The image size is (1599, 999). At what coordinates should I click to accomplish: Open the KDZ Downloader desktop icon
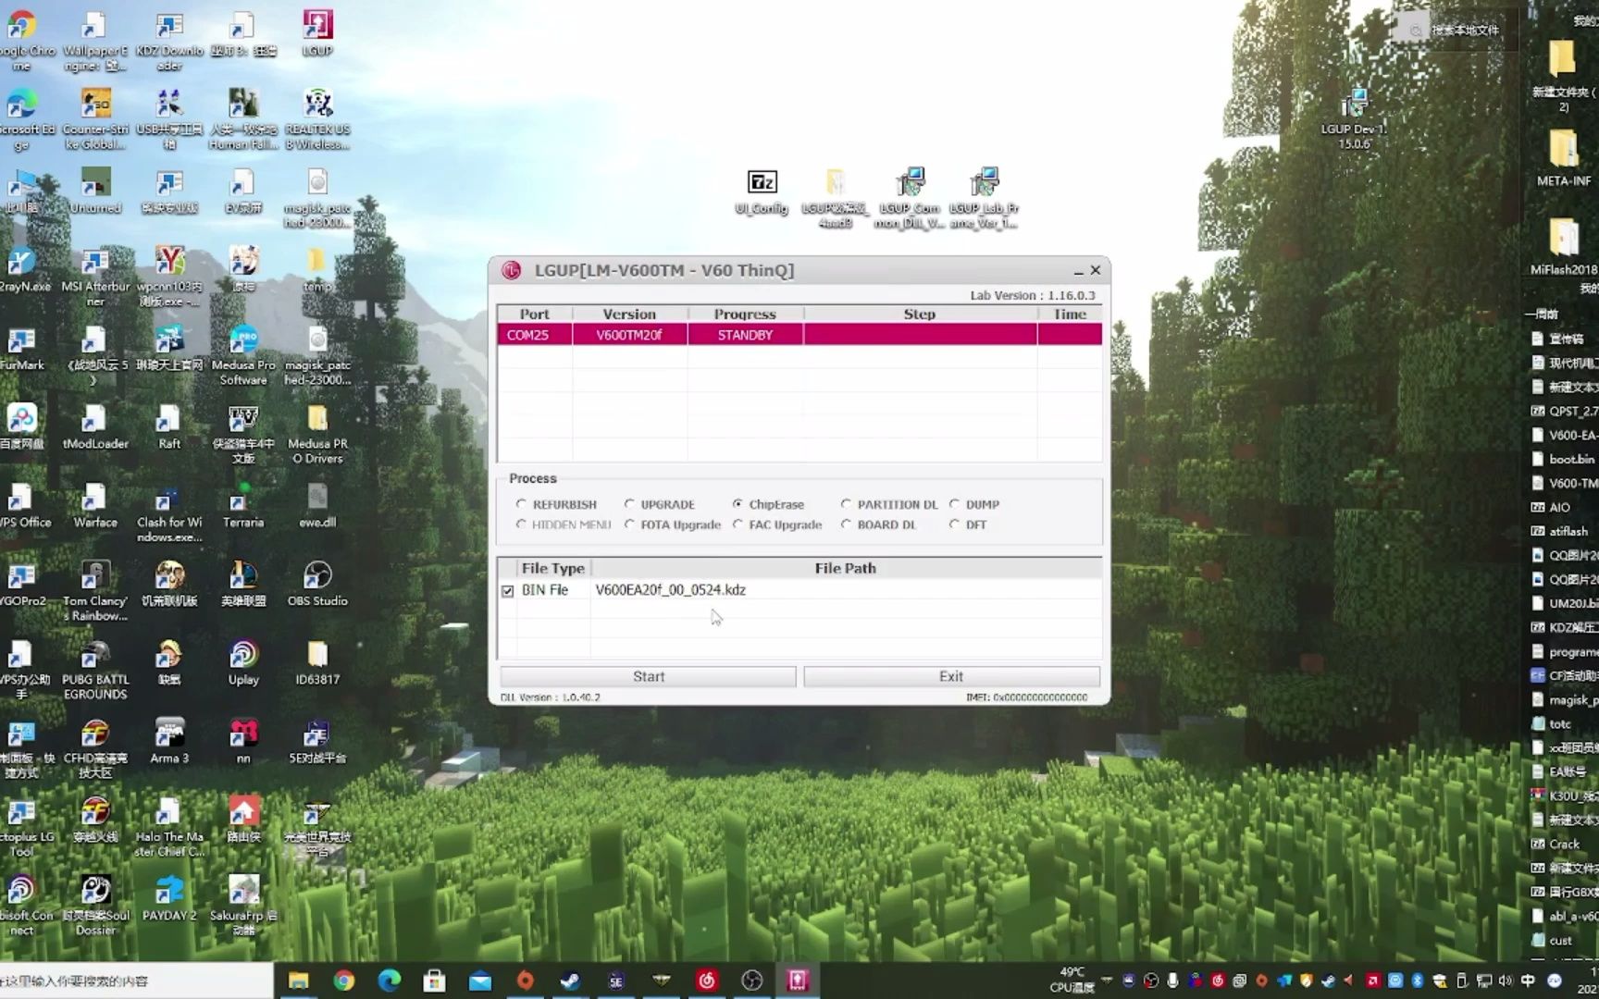(x=169, y=42)
